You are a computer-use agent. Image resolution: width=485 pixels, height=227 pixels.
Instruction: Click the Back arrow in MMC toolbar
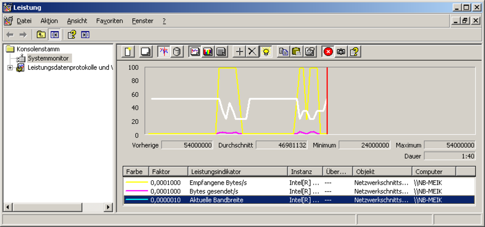click(x=10, y=35)
